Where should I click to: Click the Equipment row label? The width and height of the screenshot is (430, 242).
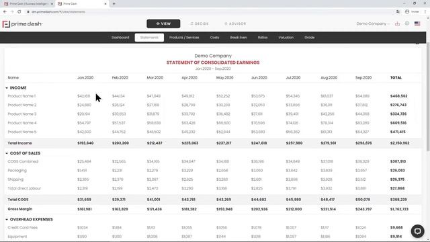coord(17,237)
